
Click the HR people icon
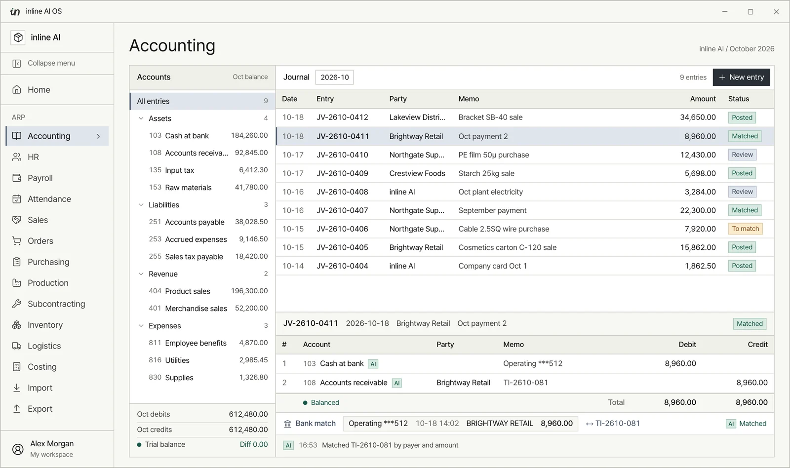coord(17,157)
